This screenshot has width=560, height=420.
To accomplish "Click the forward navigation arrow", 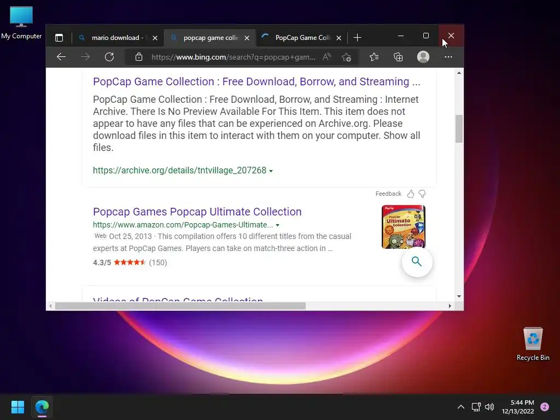I will (x=85, y=57).
